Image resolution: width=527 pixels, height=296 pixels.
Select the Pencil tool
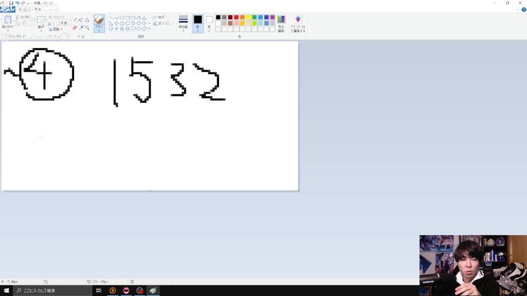(x=75, y=20)
